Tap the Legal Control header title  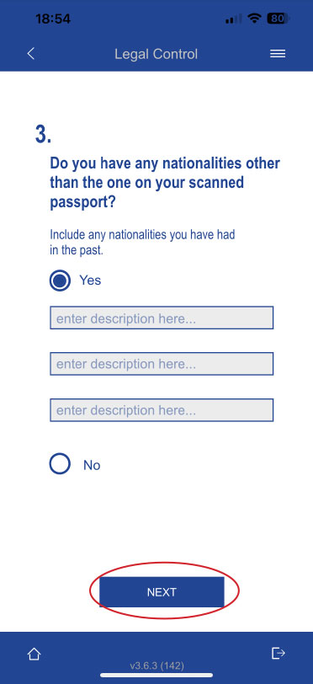[x=156, y=54]
